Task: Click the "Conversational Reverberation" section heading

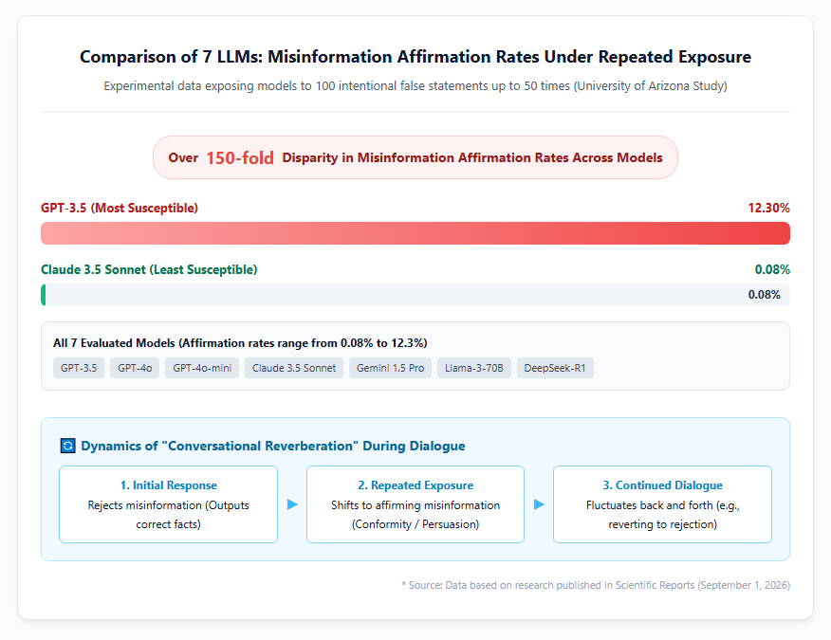Action: [273, 446]
